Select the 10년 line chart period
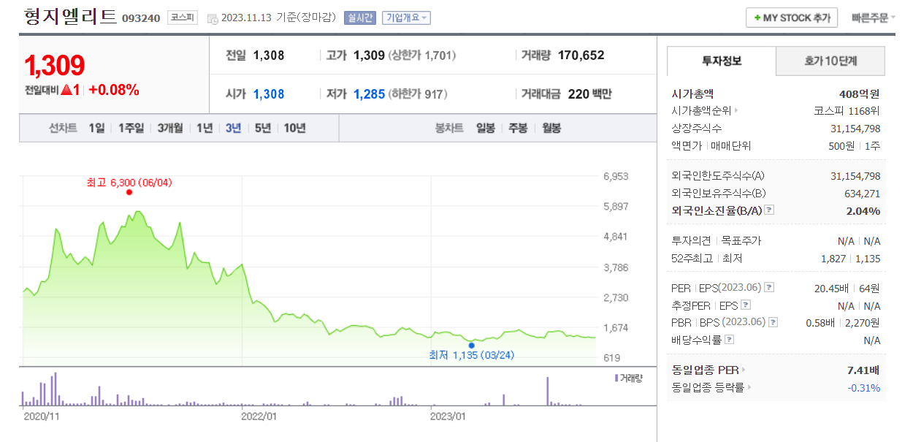 pyautogui.click(x=294, y=128)
